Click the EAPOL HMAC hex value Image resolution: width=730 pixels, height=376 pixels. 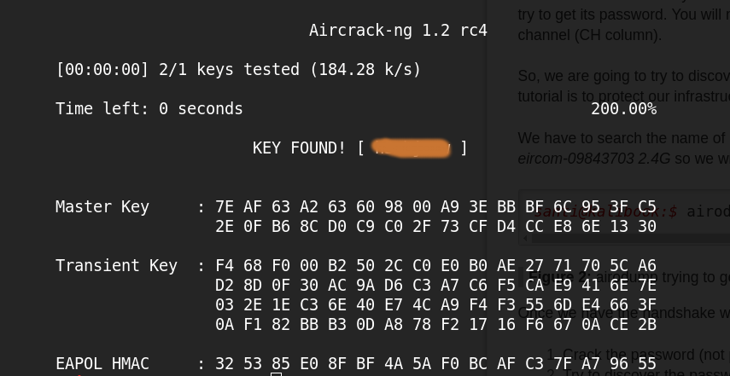(x=435, y=363)
